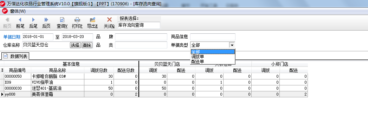Screen dimensions: 368x130
Task: Click the 贝贝蓝天门店 group header
Action: click(167, 64)
